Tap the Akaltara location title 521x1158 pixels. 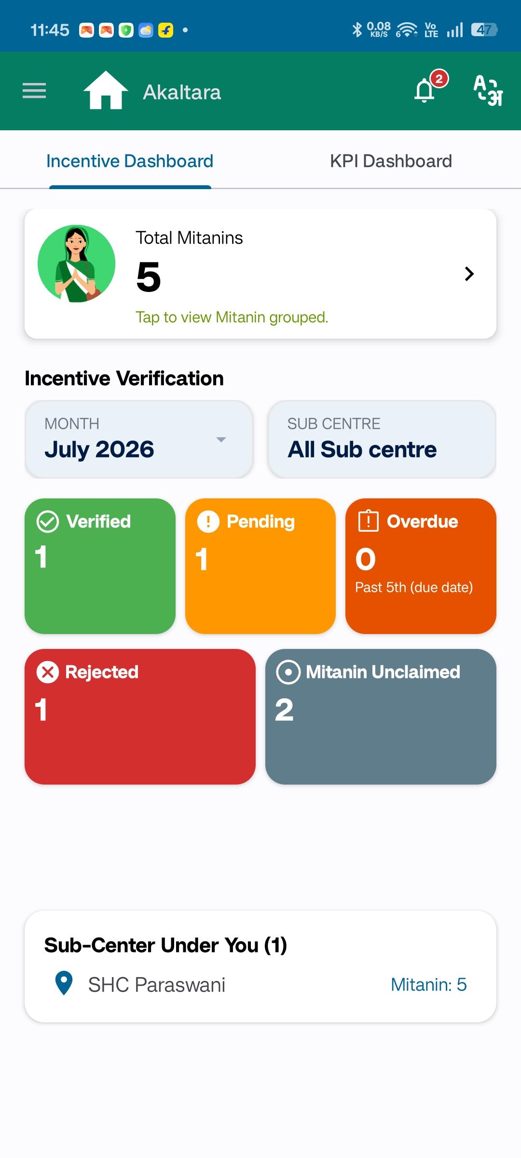tap(182, 92)
